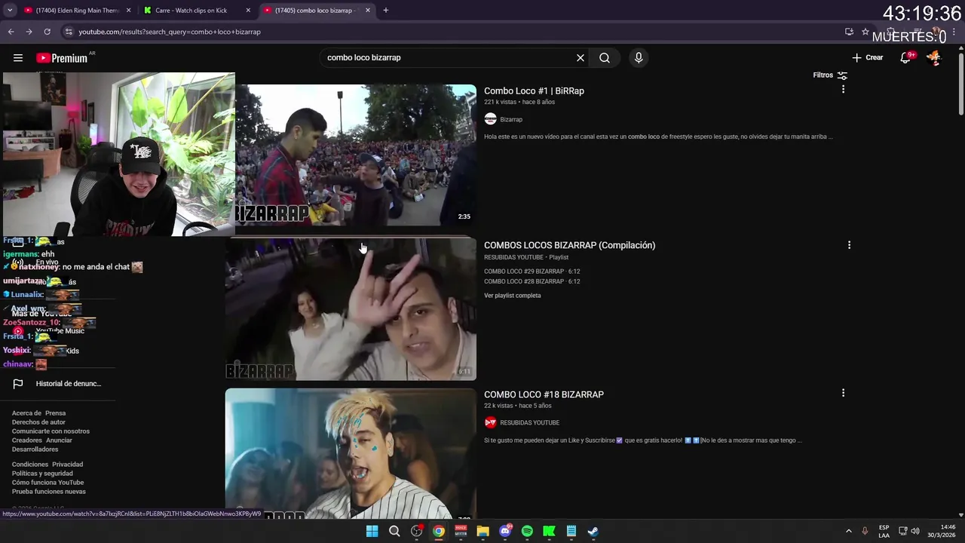
Task: Open Steam from the taskbar
Action: [x=593, y=531]
